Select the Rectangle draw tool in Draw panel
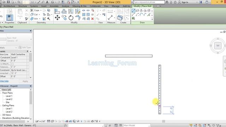 tap(137, 11)
